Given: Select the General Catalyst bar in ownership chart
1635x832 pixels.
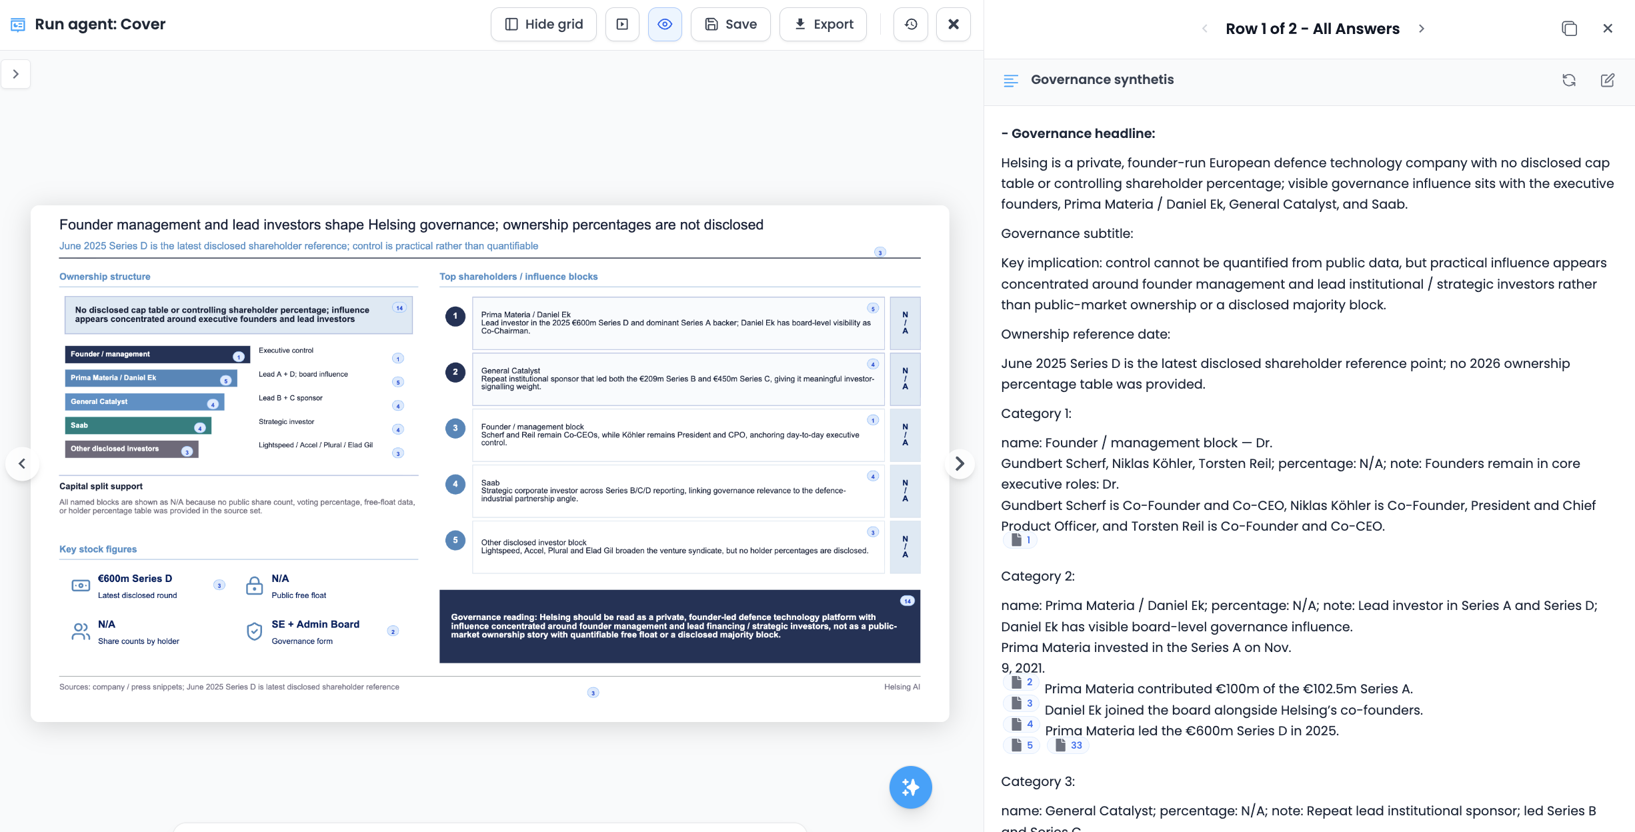Looking at the screenshot, I should (145, 402).
